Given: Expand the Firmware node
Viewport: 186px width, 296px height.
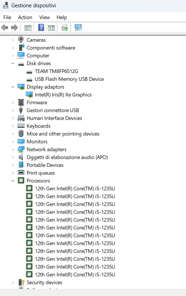Looking at the screenshot, I should click(x=13, y=102).
